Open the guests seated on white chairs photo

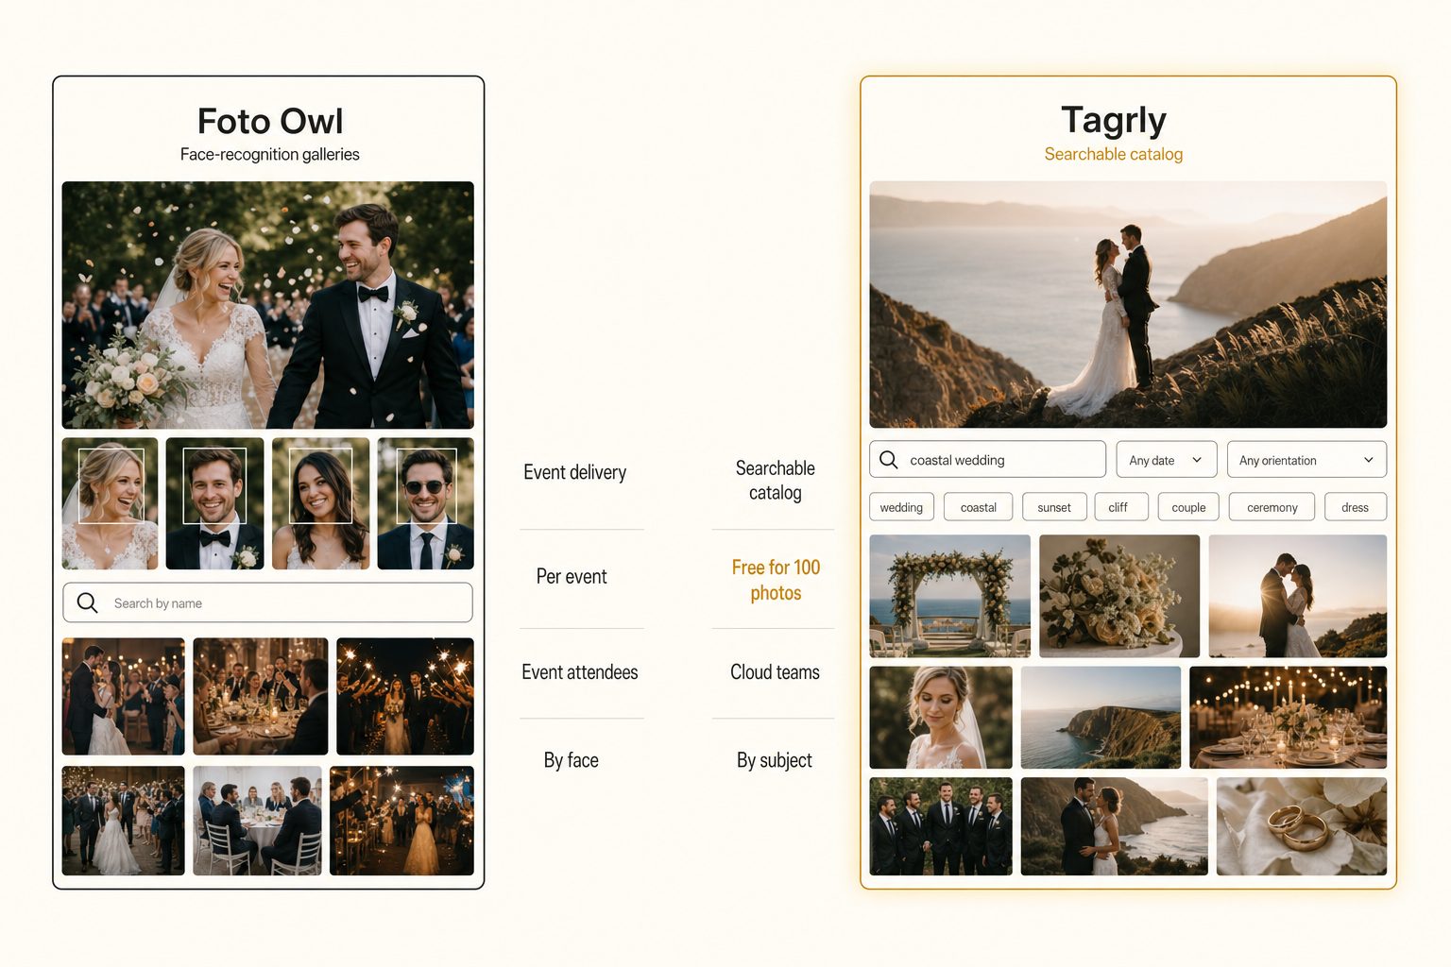pyautogui.click(x=257, y=821)
